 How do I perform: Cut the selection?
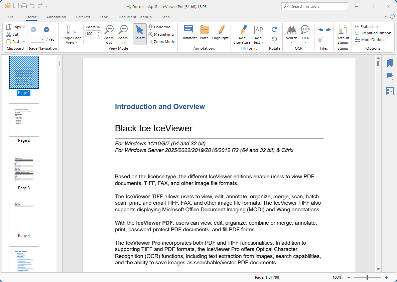point(12,34)
